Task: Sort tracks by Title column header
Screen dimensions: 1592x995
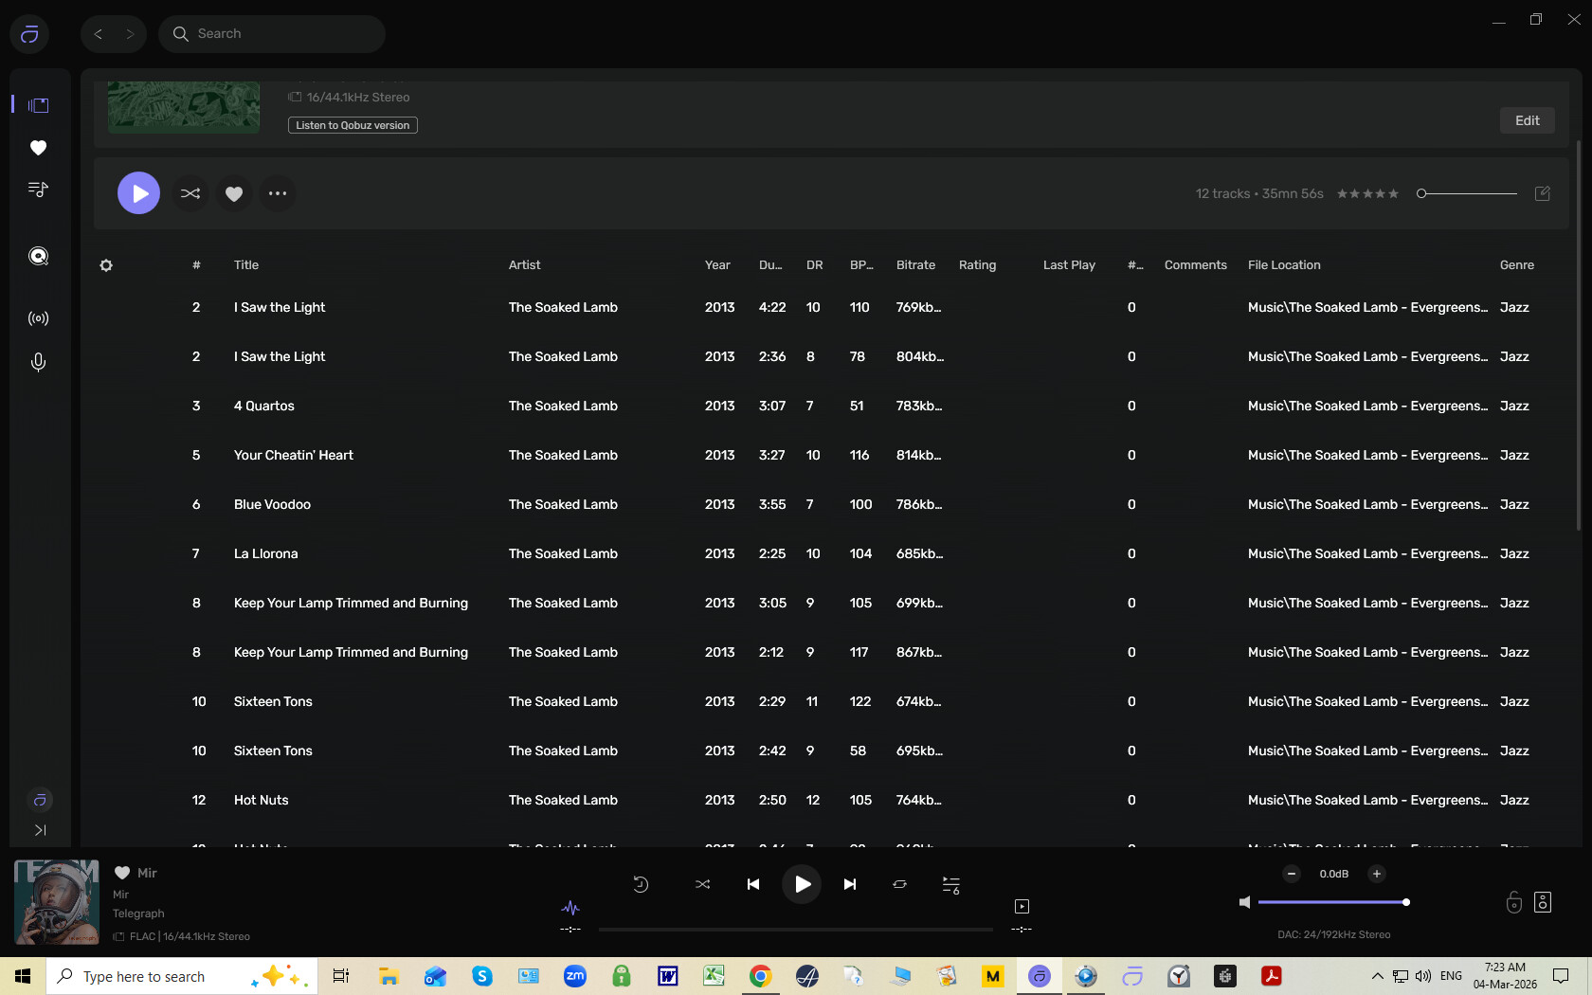Action: pos(246,265)
